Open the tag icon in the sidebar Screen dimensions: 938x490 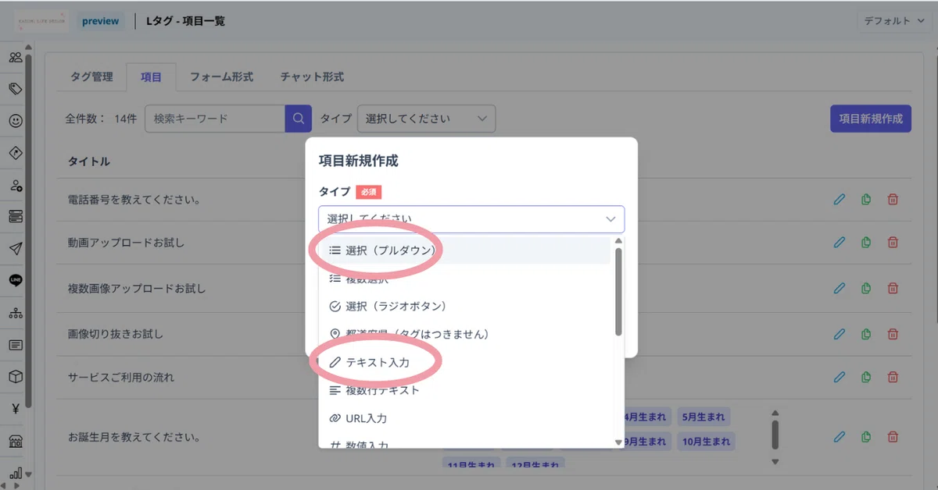(16, 89)
